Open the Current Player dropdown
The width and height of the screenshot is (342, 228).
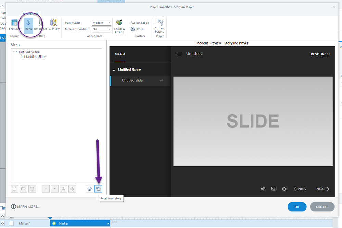click(x=160, y=26)
